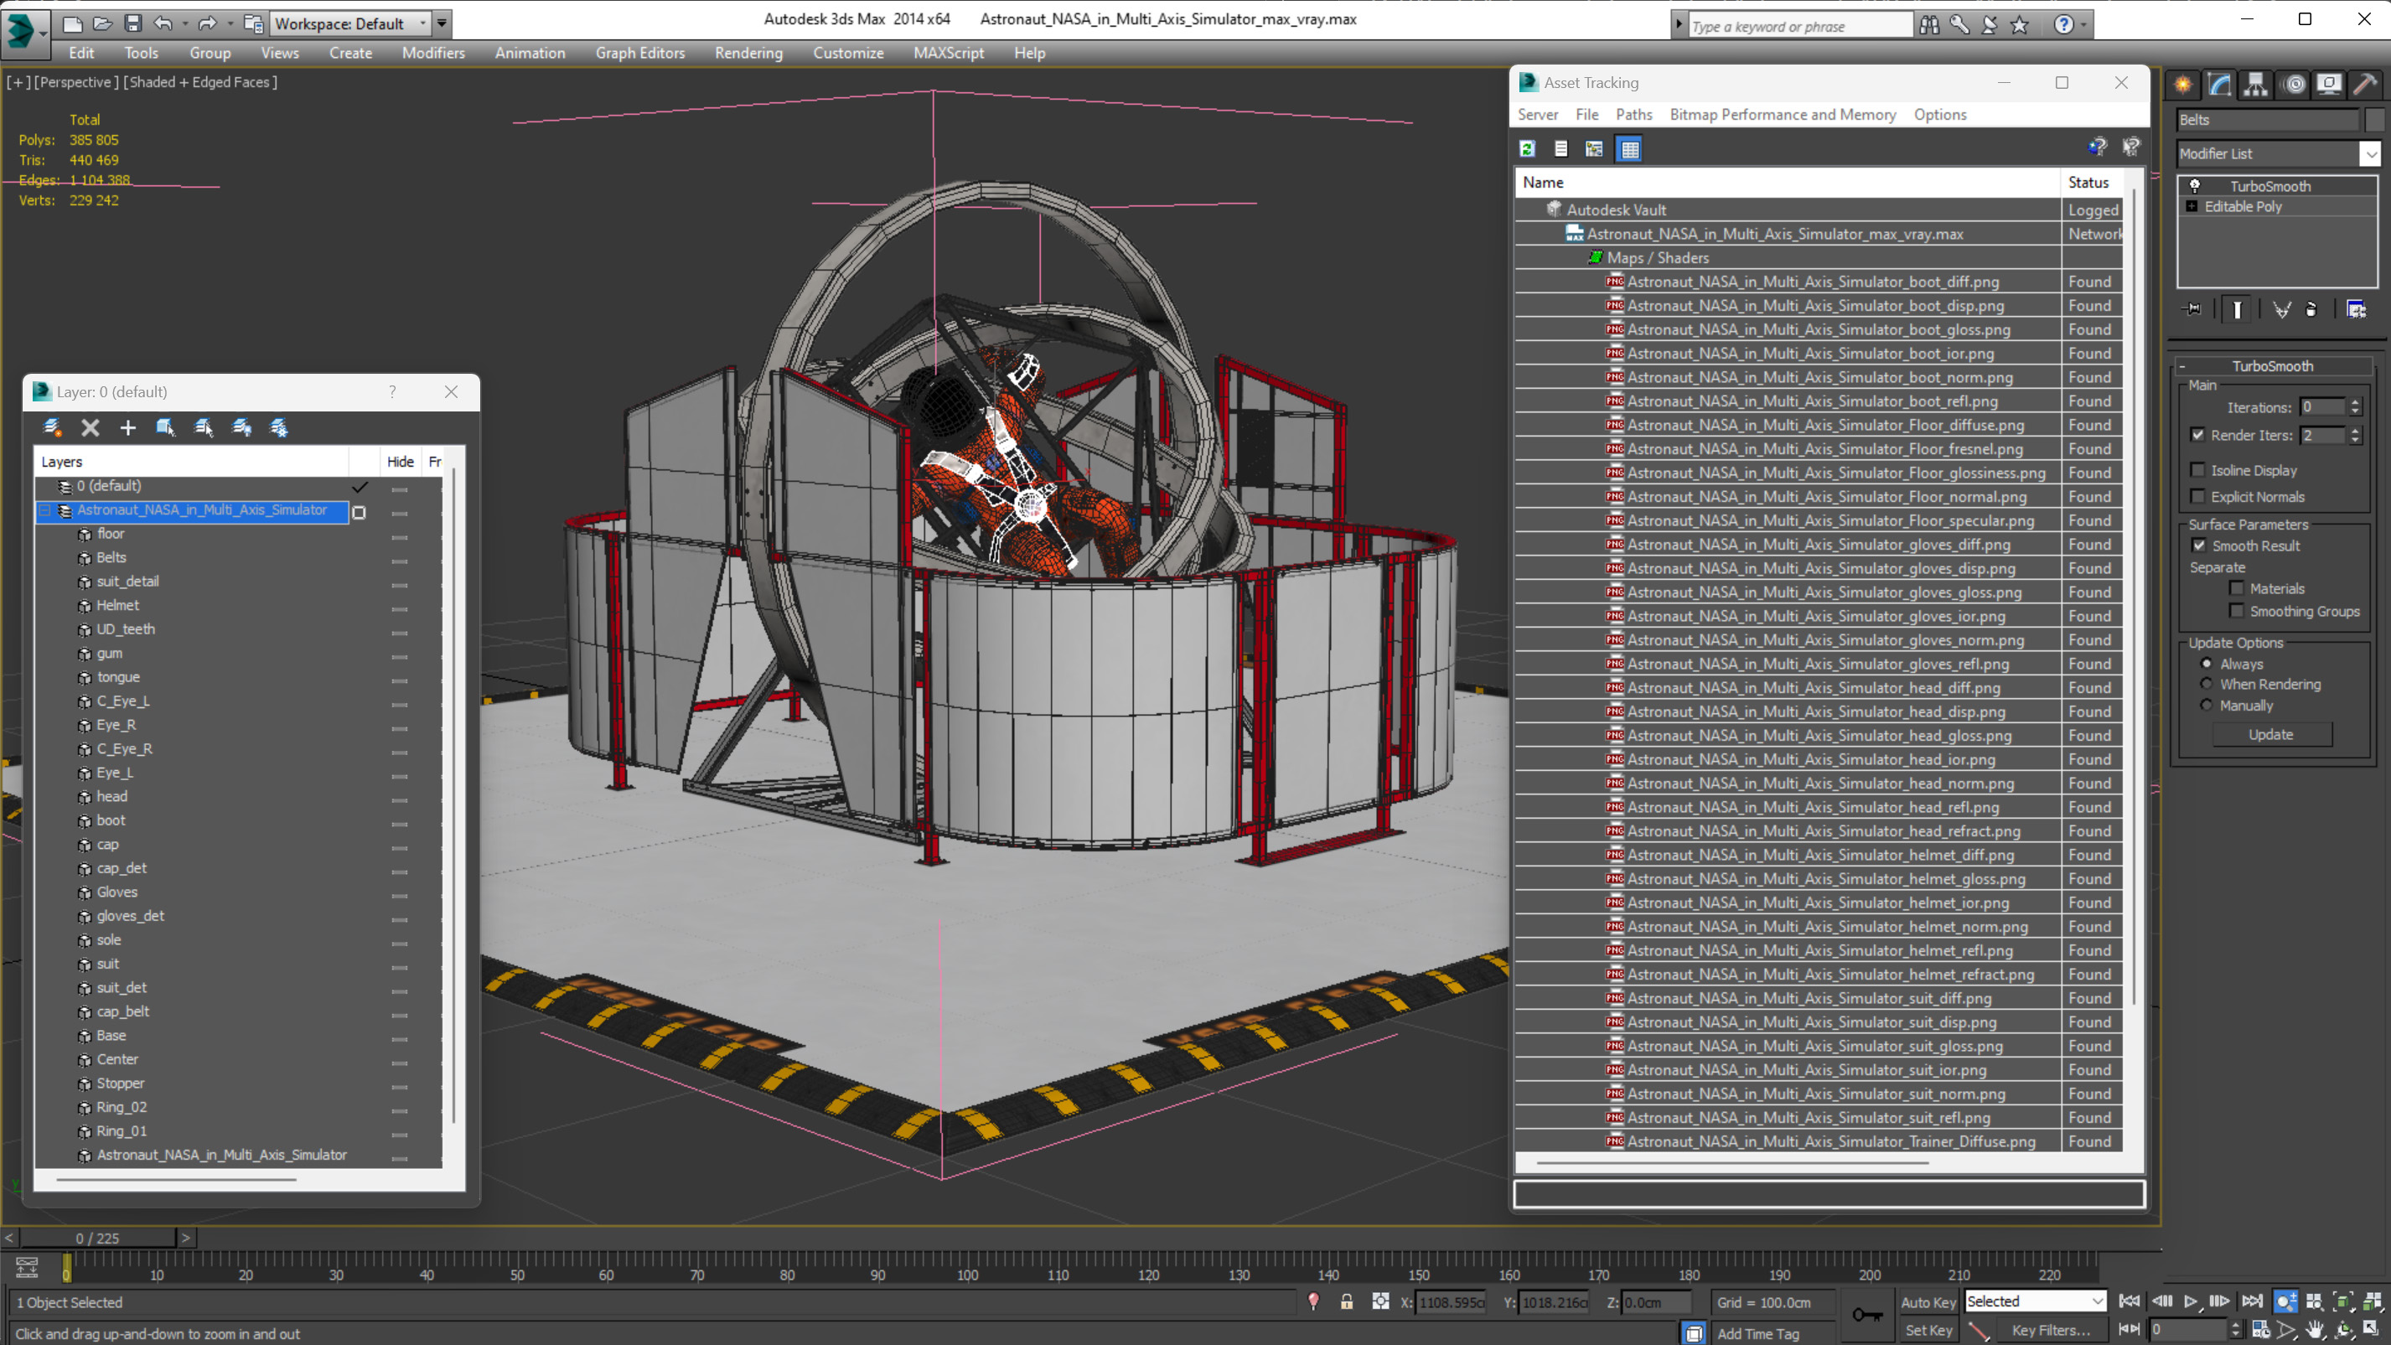Switch Asset Tracking to table view

point(1630,148)
